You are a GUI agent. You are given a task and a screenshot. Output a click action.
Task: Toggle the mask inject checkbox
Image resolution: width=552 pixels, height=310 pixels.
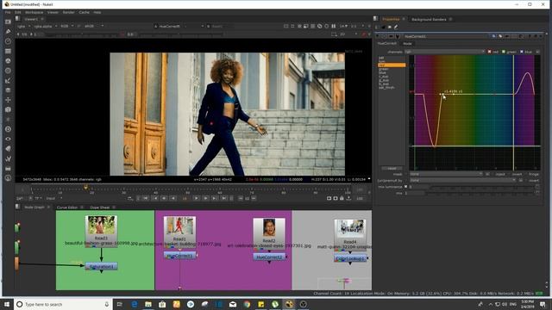click(493, 174)
